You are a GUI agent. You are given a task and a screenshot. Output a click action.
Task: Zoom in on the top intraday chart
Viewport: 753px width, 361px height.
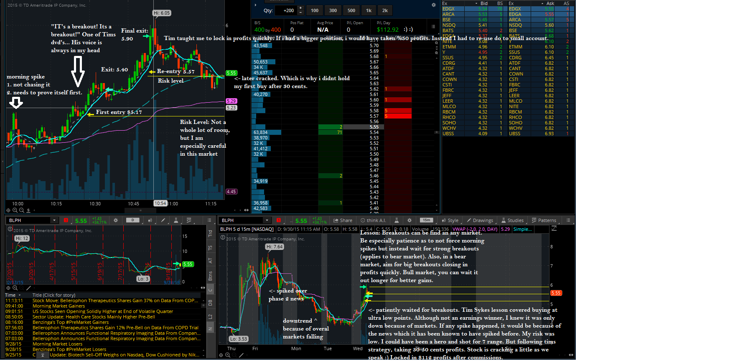click(x=15, y=210)
